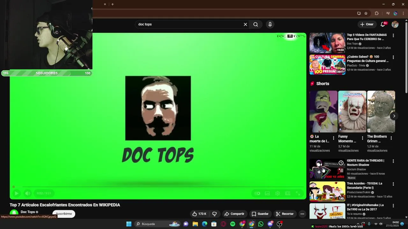Open the Doc Tops channel avatar
Viewport: 408px width, 229px height.
tap(14, 213)
